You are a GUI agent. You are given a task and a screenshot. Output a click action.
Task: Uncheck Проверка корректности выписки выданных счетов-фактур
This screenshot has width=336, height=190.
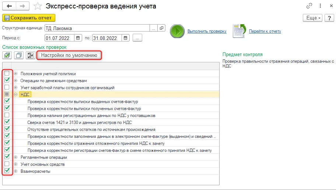click(x=7, y=101)
